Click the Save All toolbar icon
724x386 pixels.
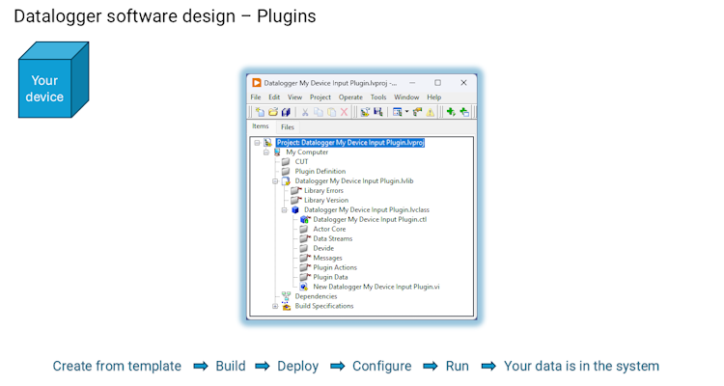(x=285, y=112)
